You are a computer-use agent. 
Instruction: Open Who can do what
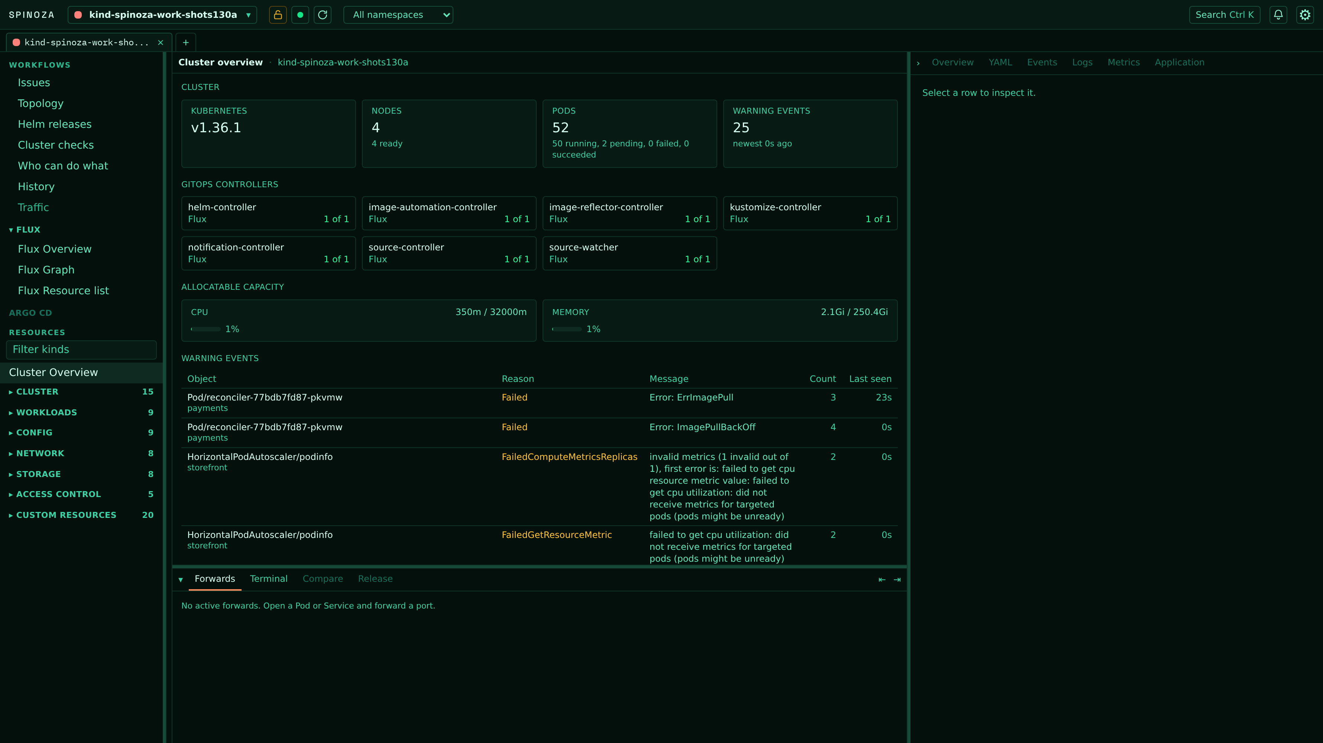click(x=63, y=166)
